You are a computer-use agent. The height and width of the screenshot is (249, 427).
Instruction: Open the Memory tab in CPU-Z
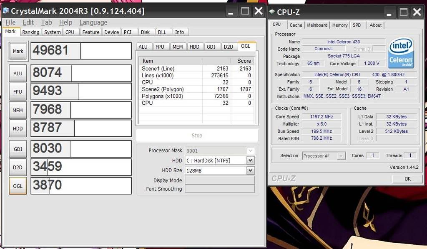340,25
